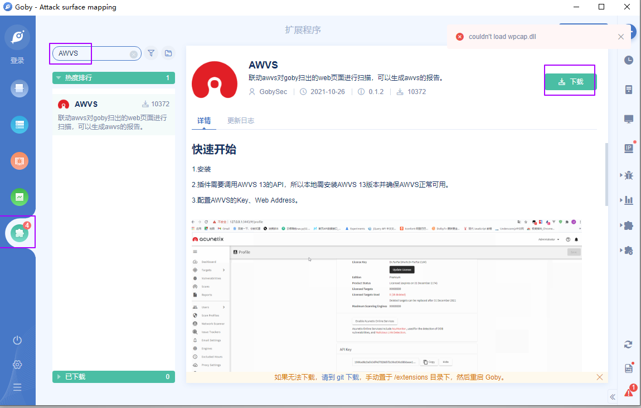641x408 pixels.
Task: Expand the puzzle piece icon on right
Action: (x=629, y=225)
